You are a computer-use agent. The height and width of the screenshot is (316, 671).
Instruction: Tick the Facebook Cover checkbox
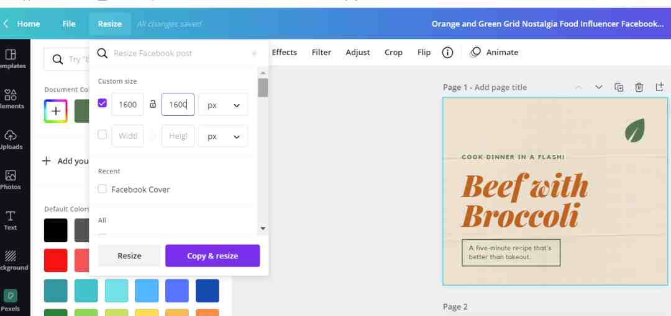(103, 189)
